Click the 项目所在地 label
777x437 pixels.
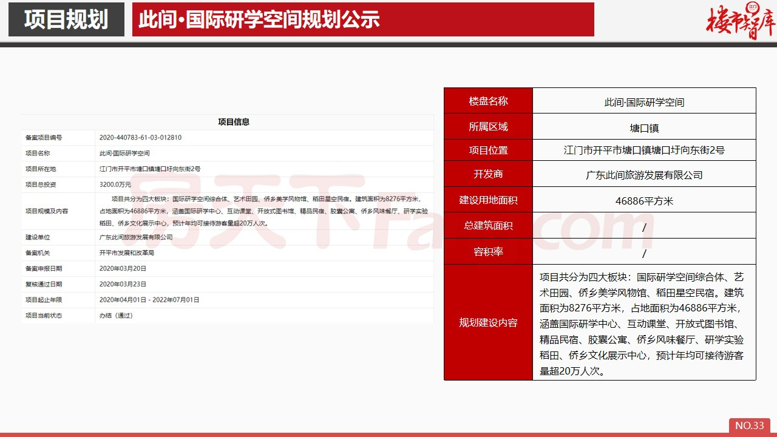coord(41,169)
